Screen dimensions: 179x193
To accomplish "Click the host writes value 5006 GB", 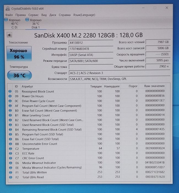I will click(158, 48).
